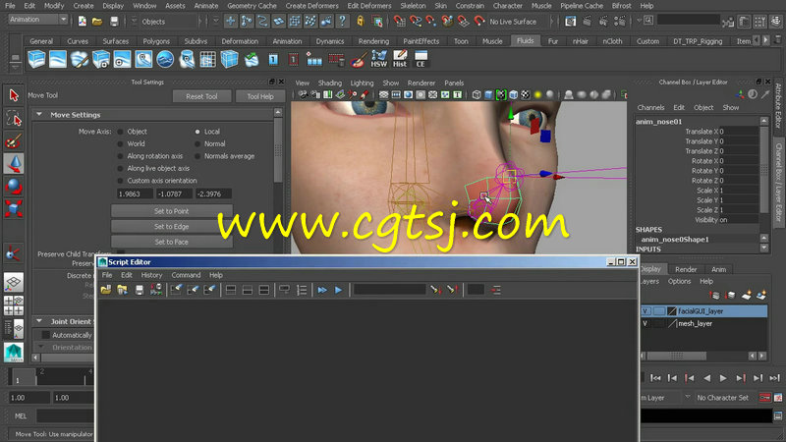The image size is (786, 442).
Task: Select Normal move axis option
Action: pos(197,143)
